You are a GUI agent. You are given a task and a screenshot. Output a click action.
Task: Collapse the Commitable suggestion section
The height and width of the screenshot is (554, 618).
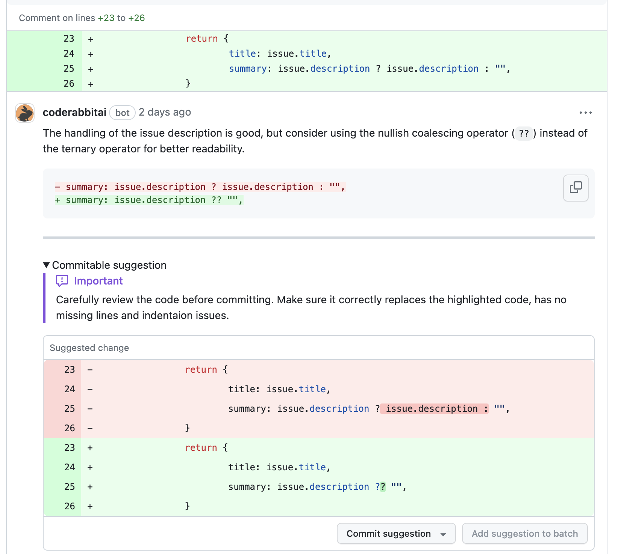[46, 265]
